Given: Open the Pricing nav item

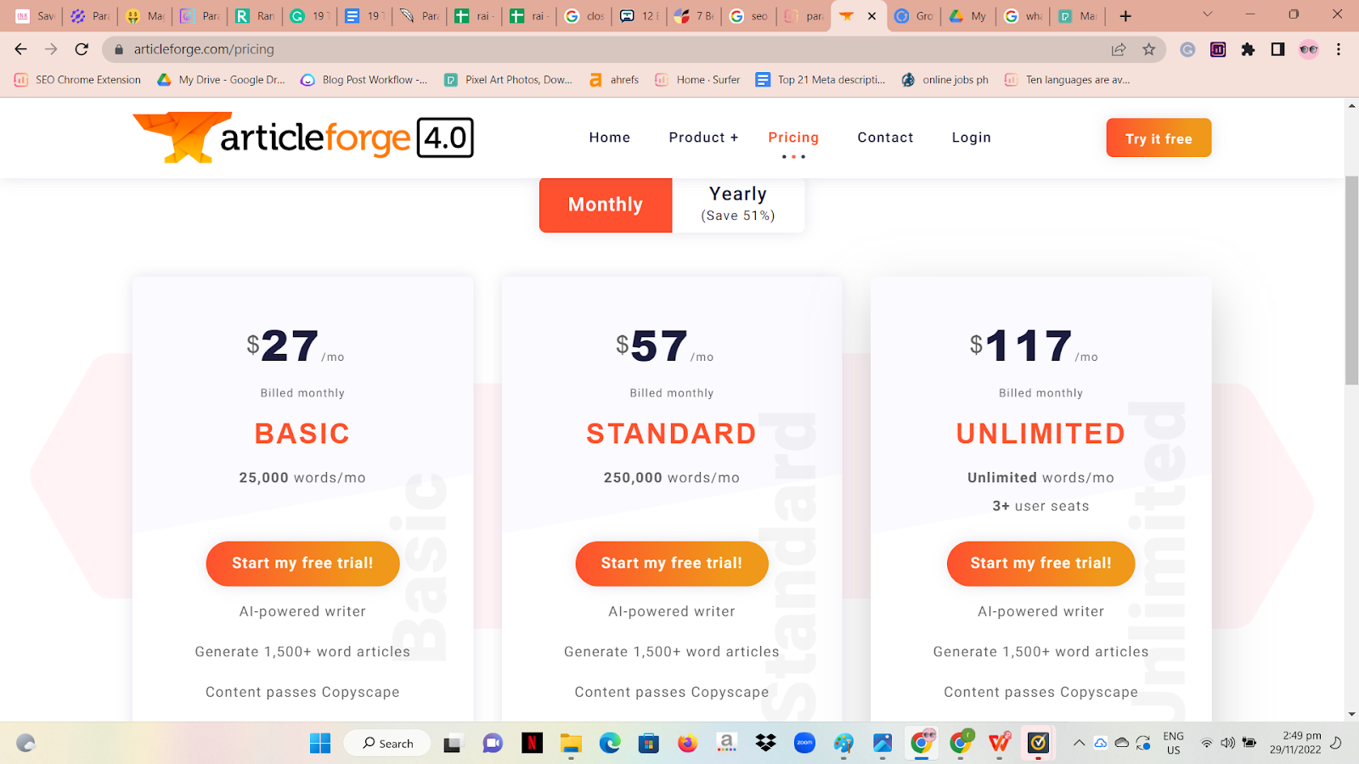Looking at the screenshot, I should (793, 138).
